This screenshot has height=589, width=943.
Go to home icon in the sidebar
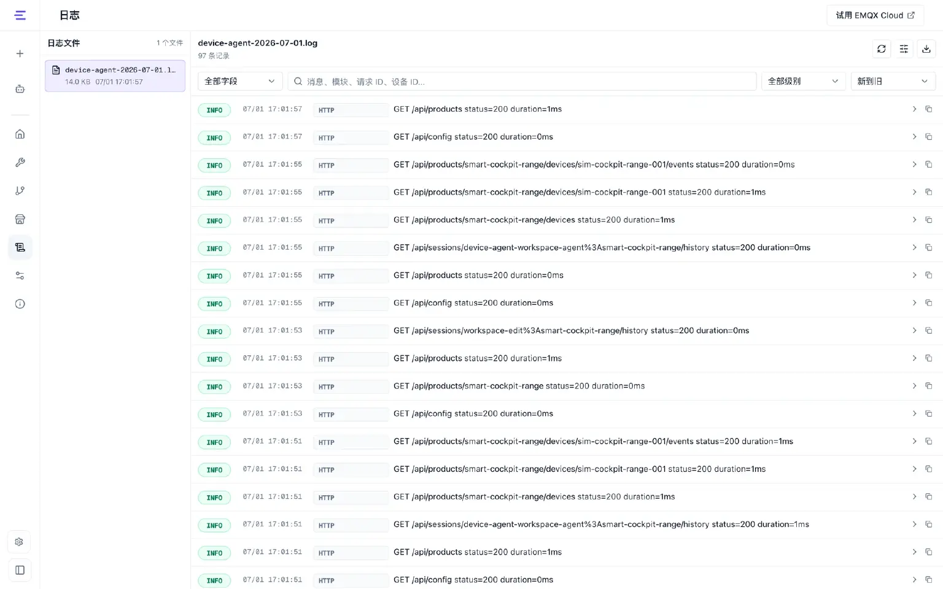click(20, 134)
